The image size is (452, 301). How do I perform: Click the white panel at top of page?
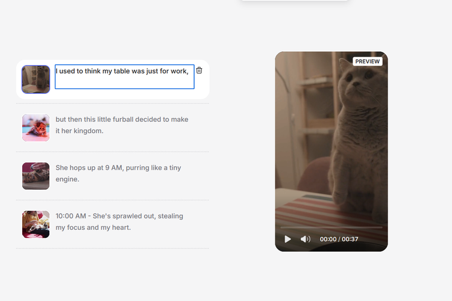294,1
